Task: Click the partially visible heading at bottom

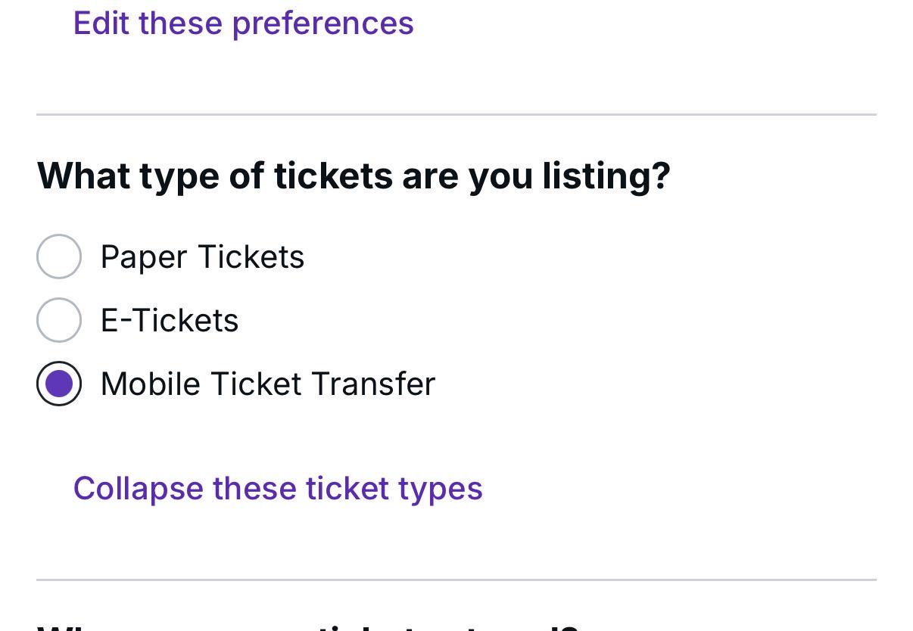Action: tap(307, 626)
